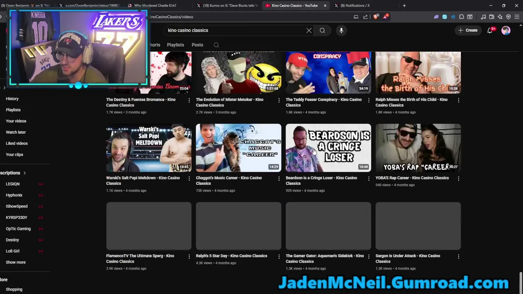Open options for Sargon is Under Attack video

[x=458, y=256]
